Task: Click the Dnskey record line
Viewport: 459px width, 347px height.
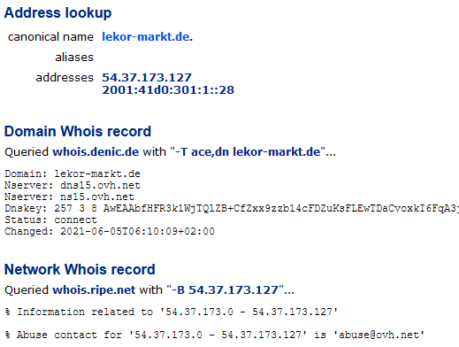Action: [232, 208]
